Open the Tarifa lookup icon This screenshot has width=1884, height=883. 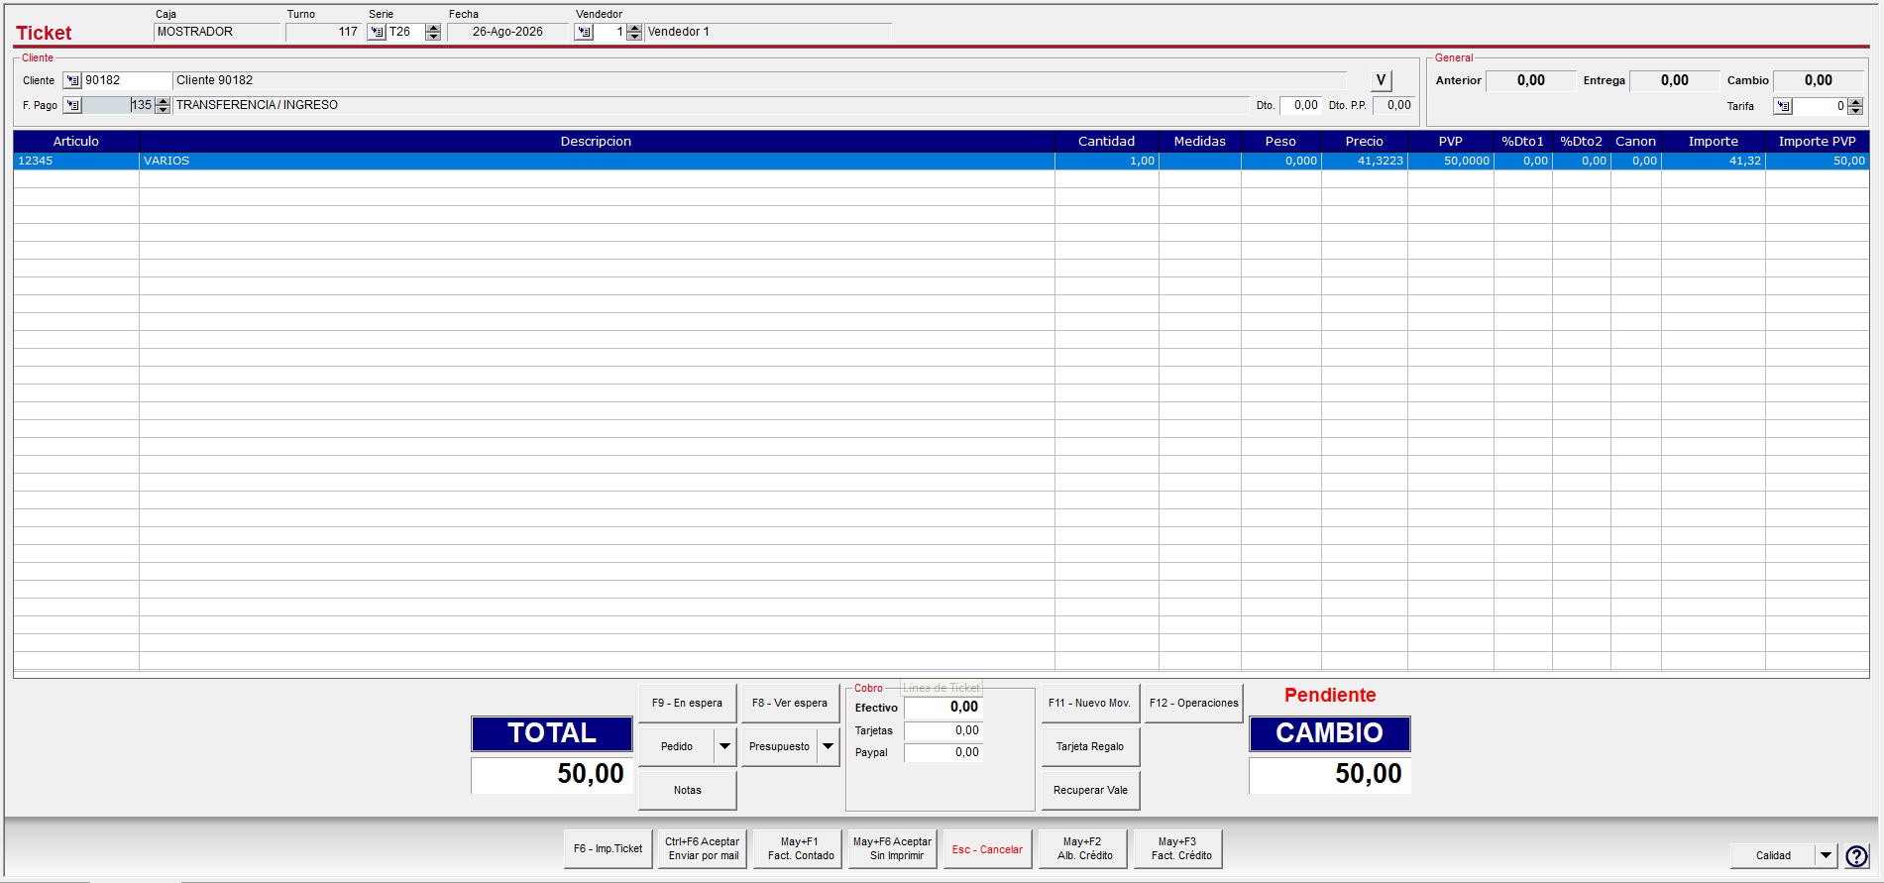point(1783,106)
